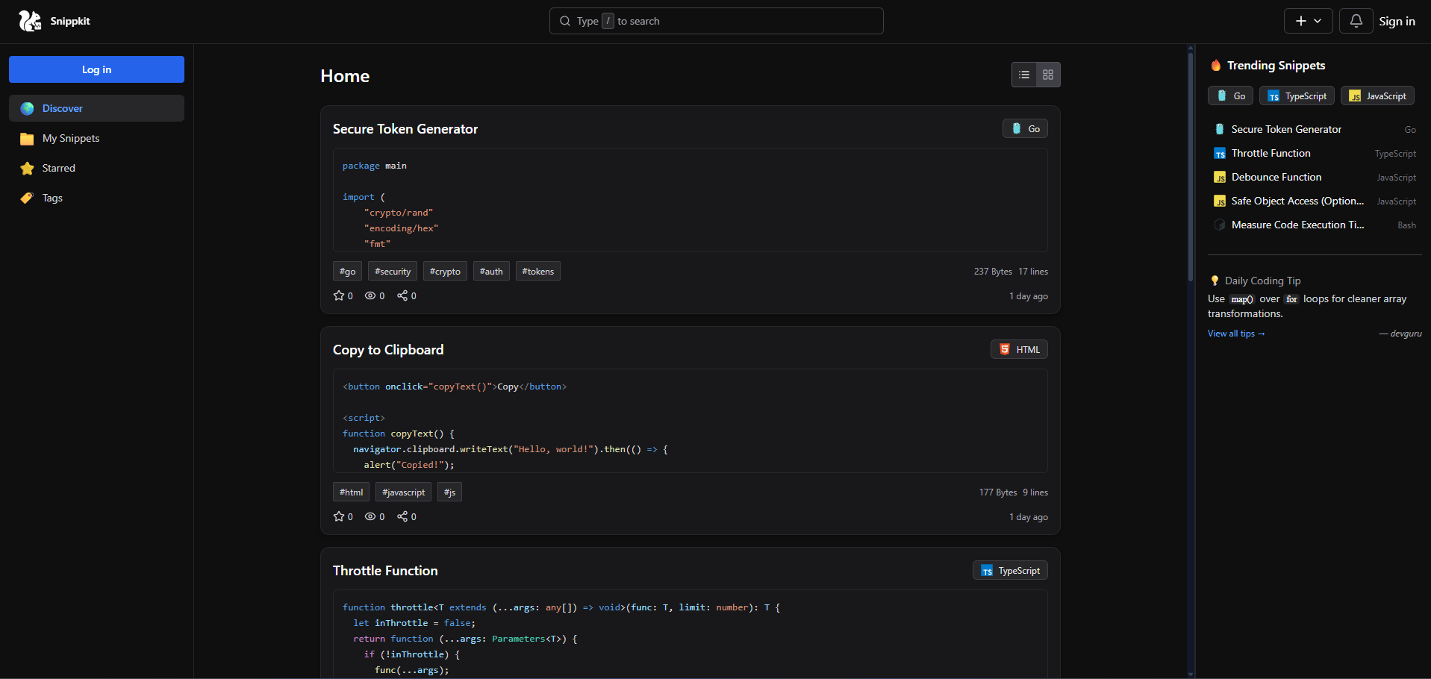The width and height of the screenshot is (1431, 679).
Task: Click the Daily Coding Tip lightbulb icon
Action: [1215, 281]
